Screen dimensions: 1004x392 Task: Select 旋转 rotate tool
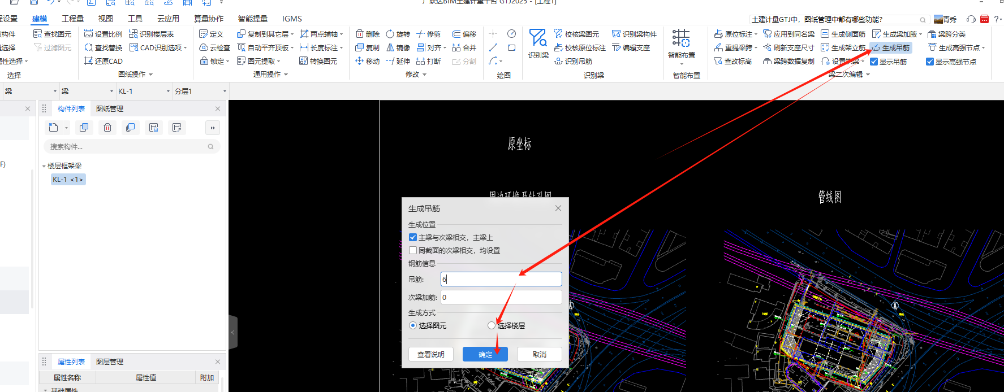(398, 34)
